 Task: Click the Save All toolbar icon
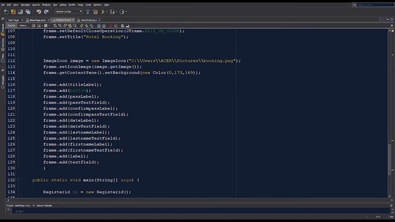[x=28, y=12]
